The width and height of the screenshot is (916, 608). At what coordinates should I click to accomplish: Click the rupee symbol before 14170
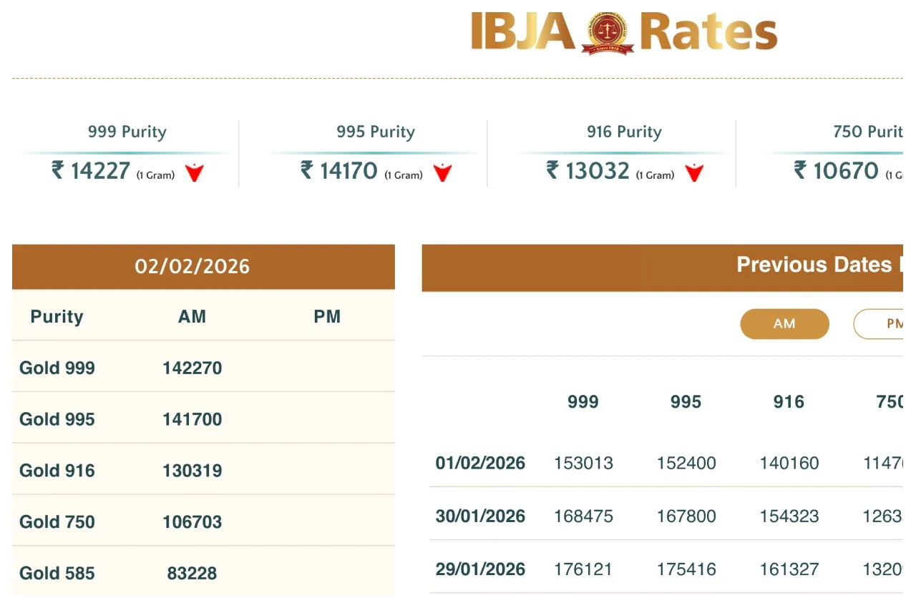307,170
